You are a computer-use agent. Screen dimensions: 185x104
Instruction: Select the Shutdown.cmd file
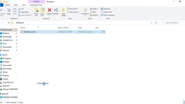pos(63,32)
